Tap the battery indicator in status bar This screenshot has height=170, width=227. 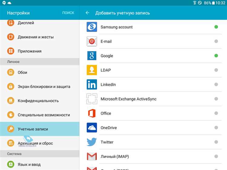click(213, 3)
